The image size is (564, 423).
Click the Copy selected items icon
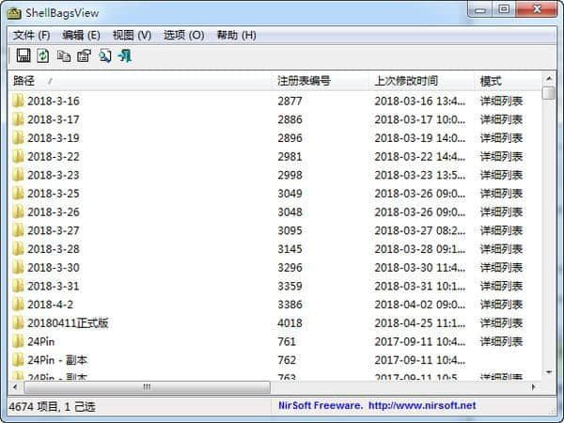tap(64, 56)
